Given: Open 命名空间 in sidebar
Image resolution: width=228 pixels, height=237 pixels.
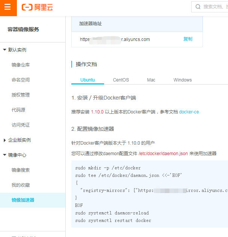Looking at the screenshot, I should pyautogui.click(x=21, y=80).
